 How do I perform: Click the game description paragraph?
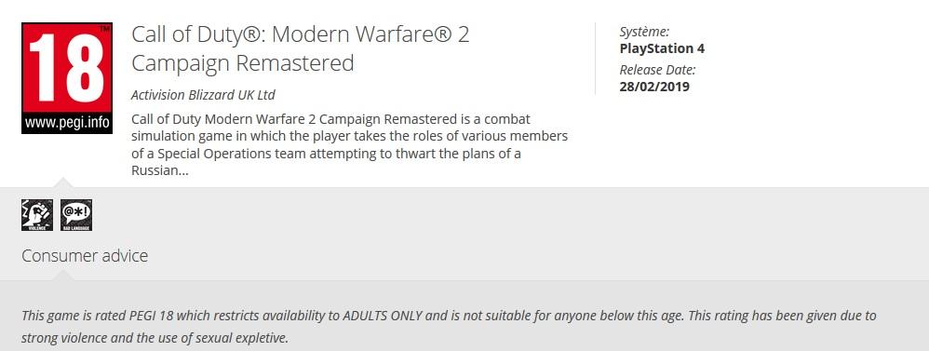[350, 145]
